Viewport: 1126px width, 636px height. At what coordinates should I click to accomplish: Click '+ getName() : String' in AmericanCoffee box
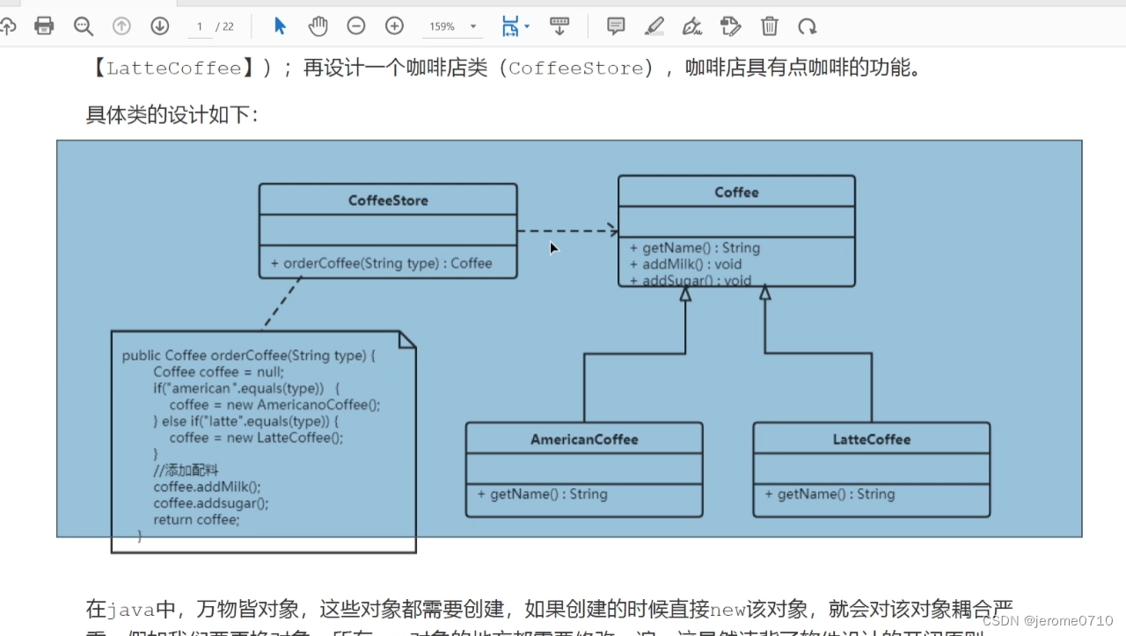[x=542, y=494]
